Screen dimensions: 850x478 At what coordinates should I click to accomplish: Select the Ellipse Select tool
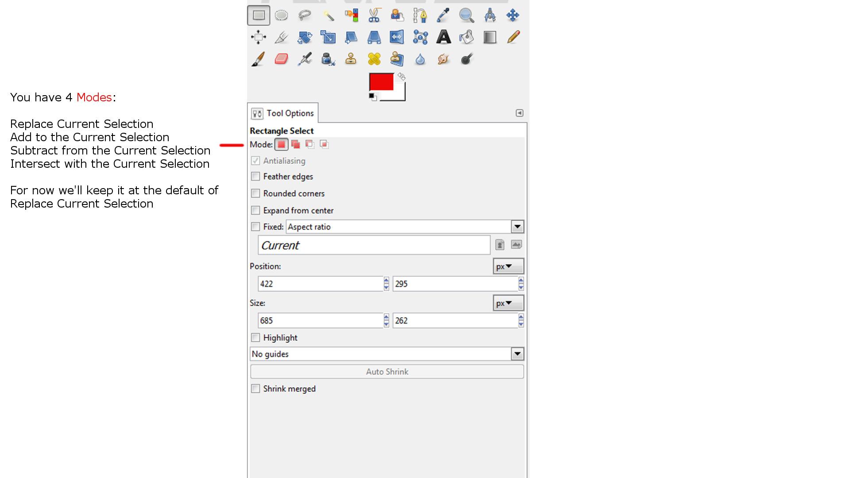click(x=282, y=15)
